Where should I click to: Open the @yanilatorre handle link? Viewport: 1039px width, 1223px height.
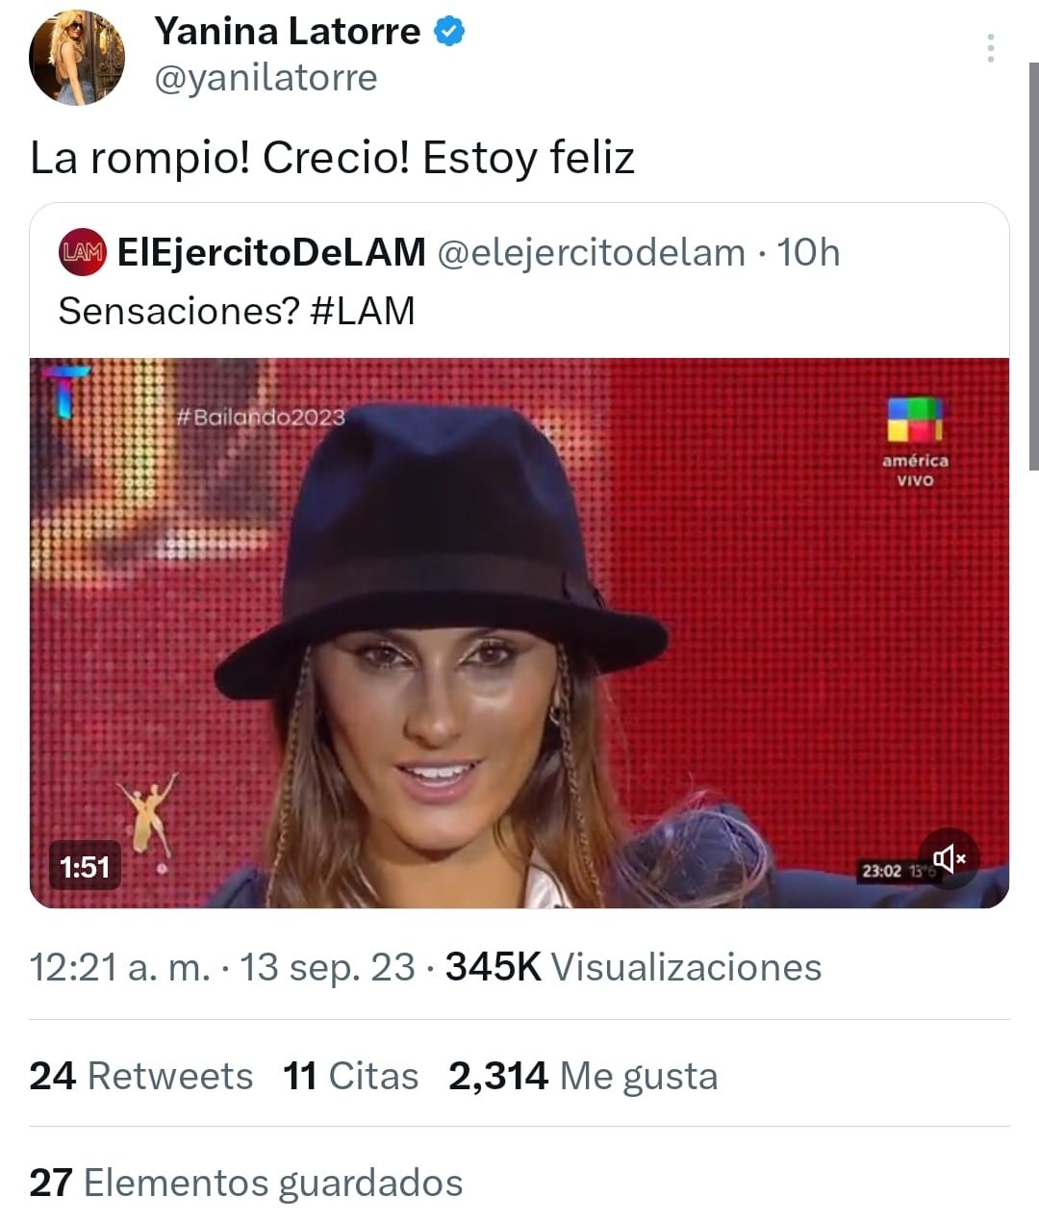266,78
